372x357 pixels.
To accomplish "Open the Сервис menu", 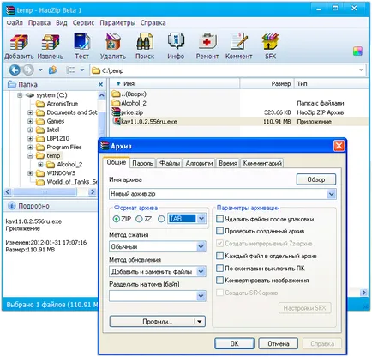I will (x=83, y=23).
